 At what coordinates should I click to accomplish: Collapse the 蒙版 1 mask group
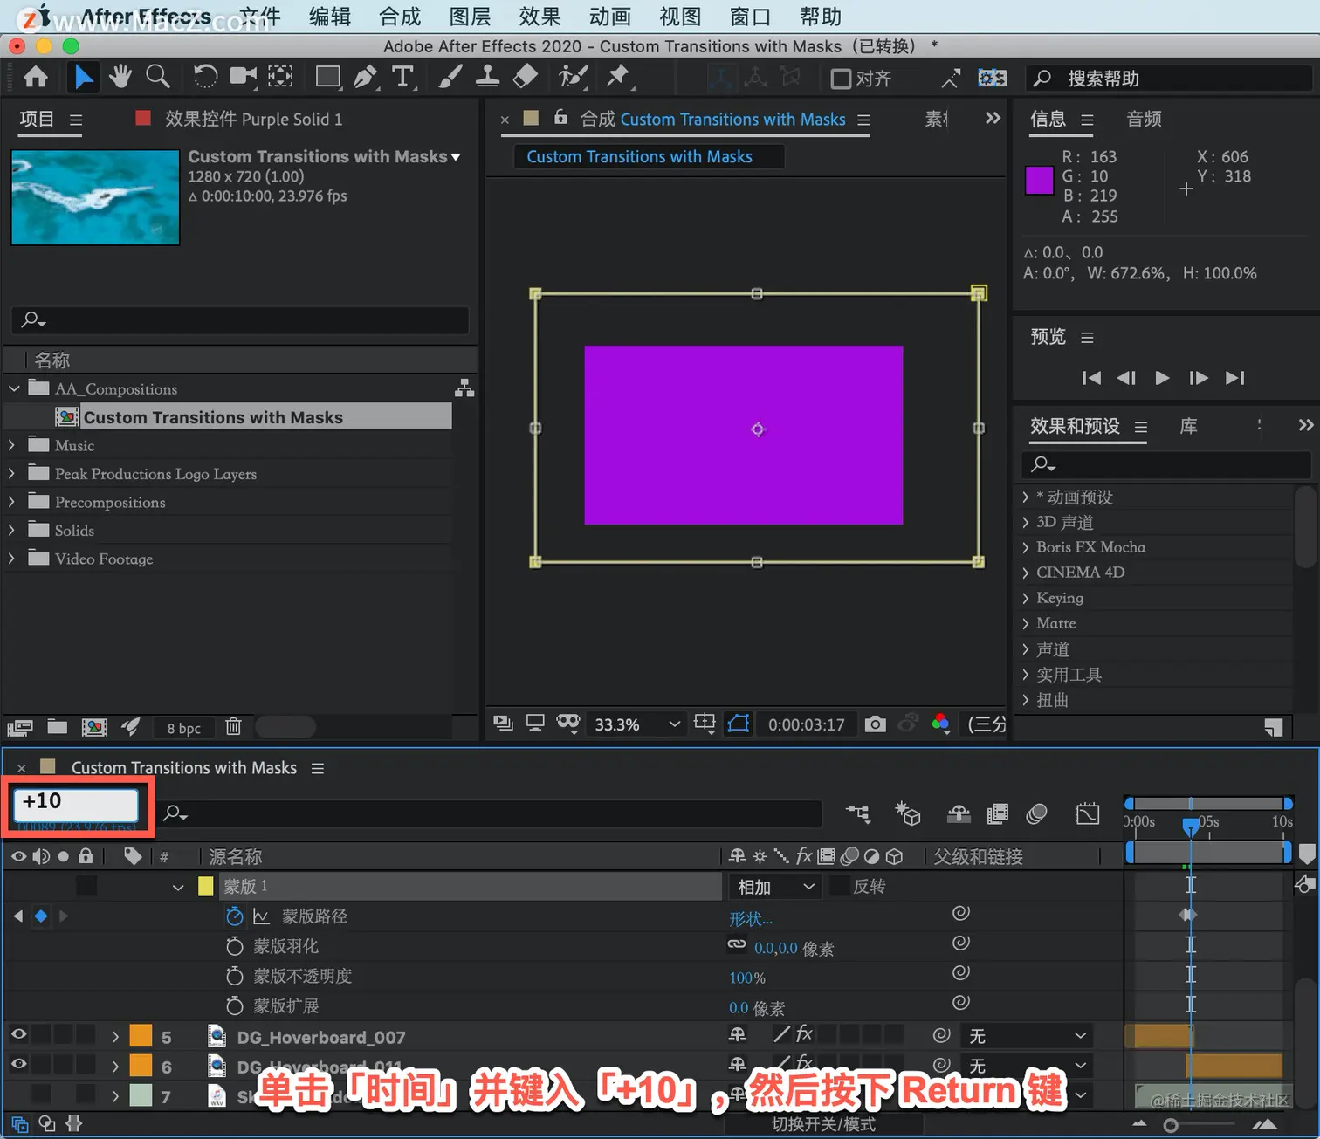(178, 887)
